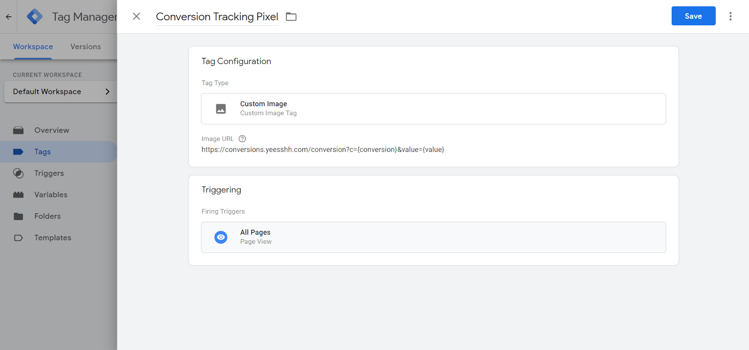Click the back arrow icon
The width and height of the screenshot is (749, 350).
coord(8,17)
